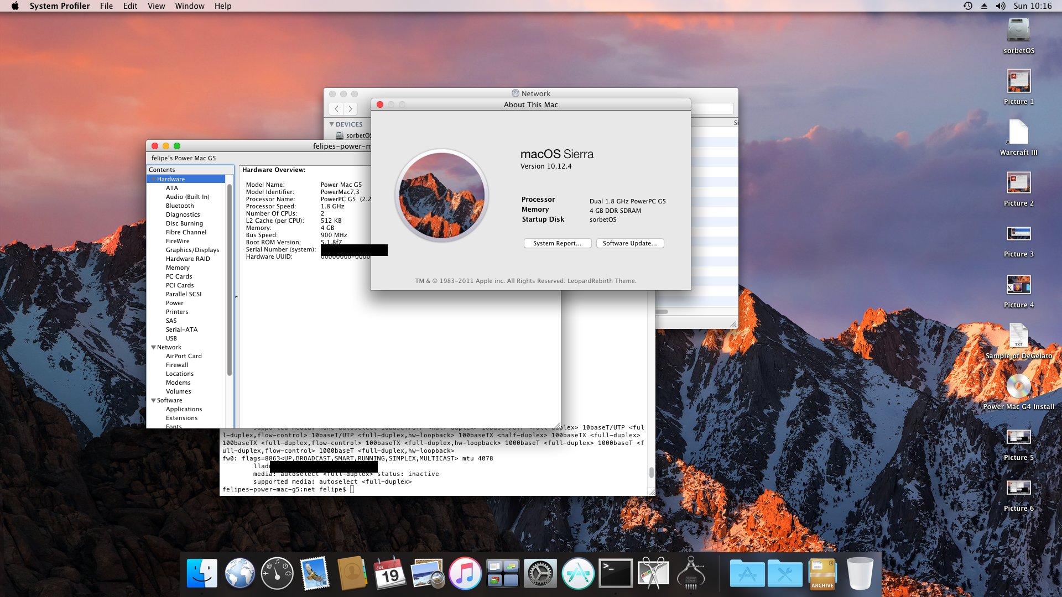Click the System Report... button

tap(558, 243)
